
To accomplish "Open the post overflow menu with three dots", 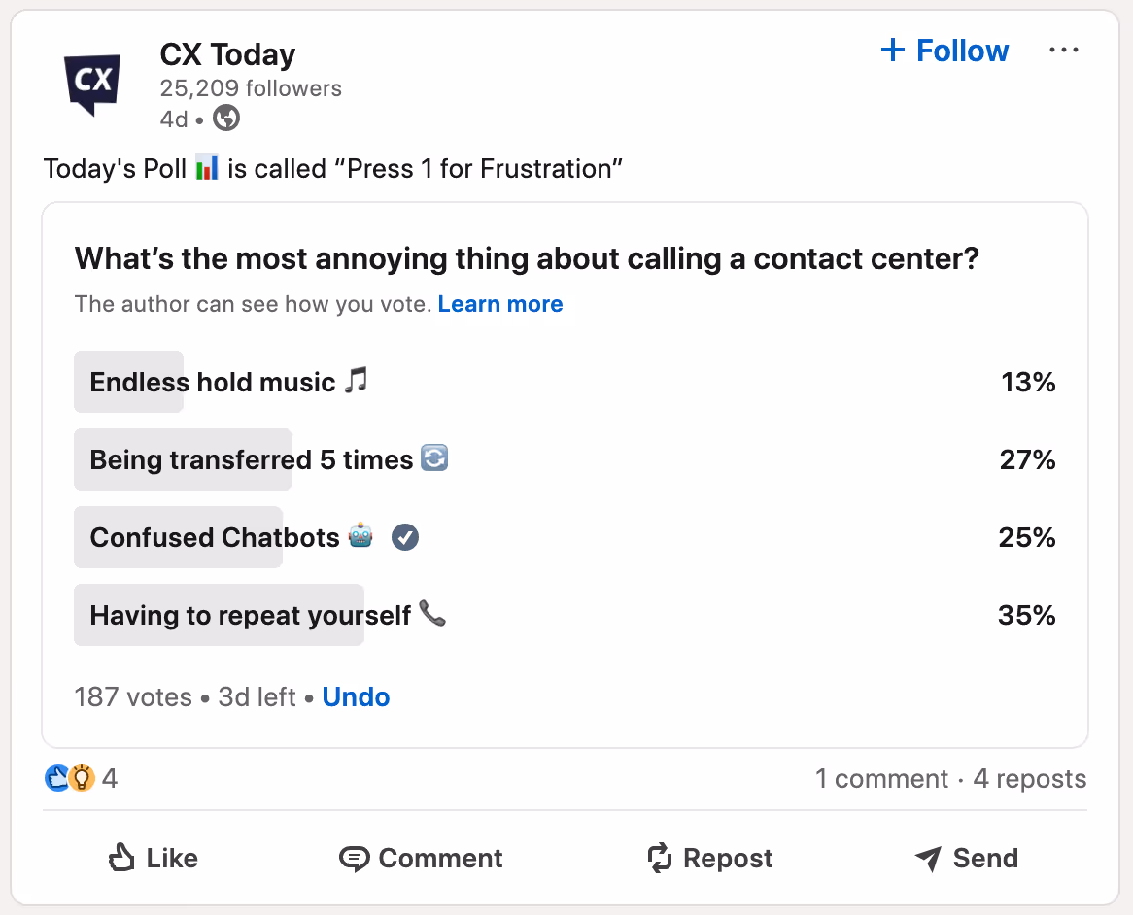I will click(x=1065, y=50).
